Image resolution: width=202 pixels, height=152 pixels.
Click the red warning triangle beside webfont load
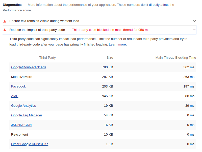(5, 21)
